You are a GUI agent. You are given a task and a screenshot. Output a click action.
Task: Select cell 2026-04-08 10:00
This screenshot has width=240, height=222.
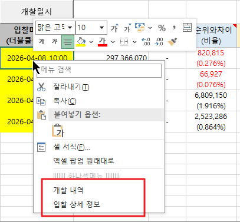[37, 58]
